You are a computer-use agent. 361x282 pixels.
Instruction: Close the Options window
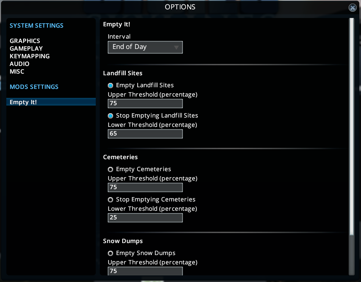[x=352, y=8]
